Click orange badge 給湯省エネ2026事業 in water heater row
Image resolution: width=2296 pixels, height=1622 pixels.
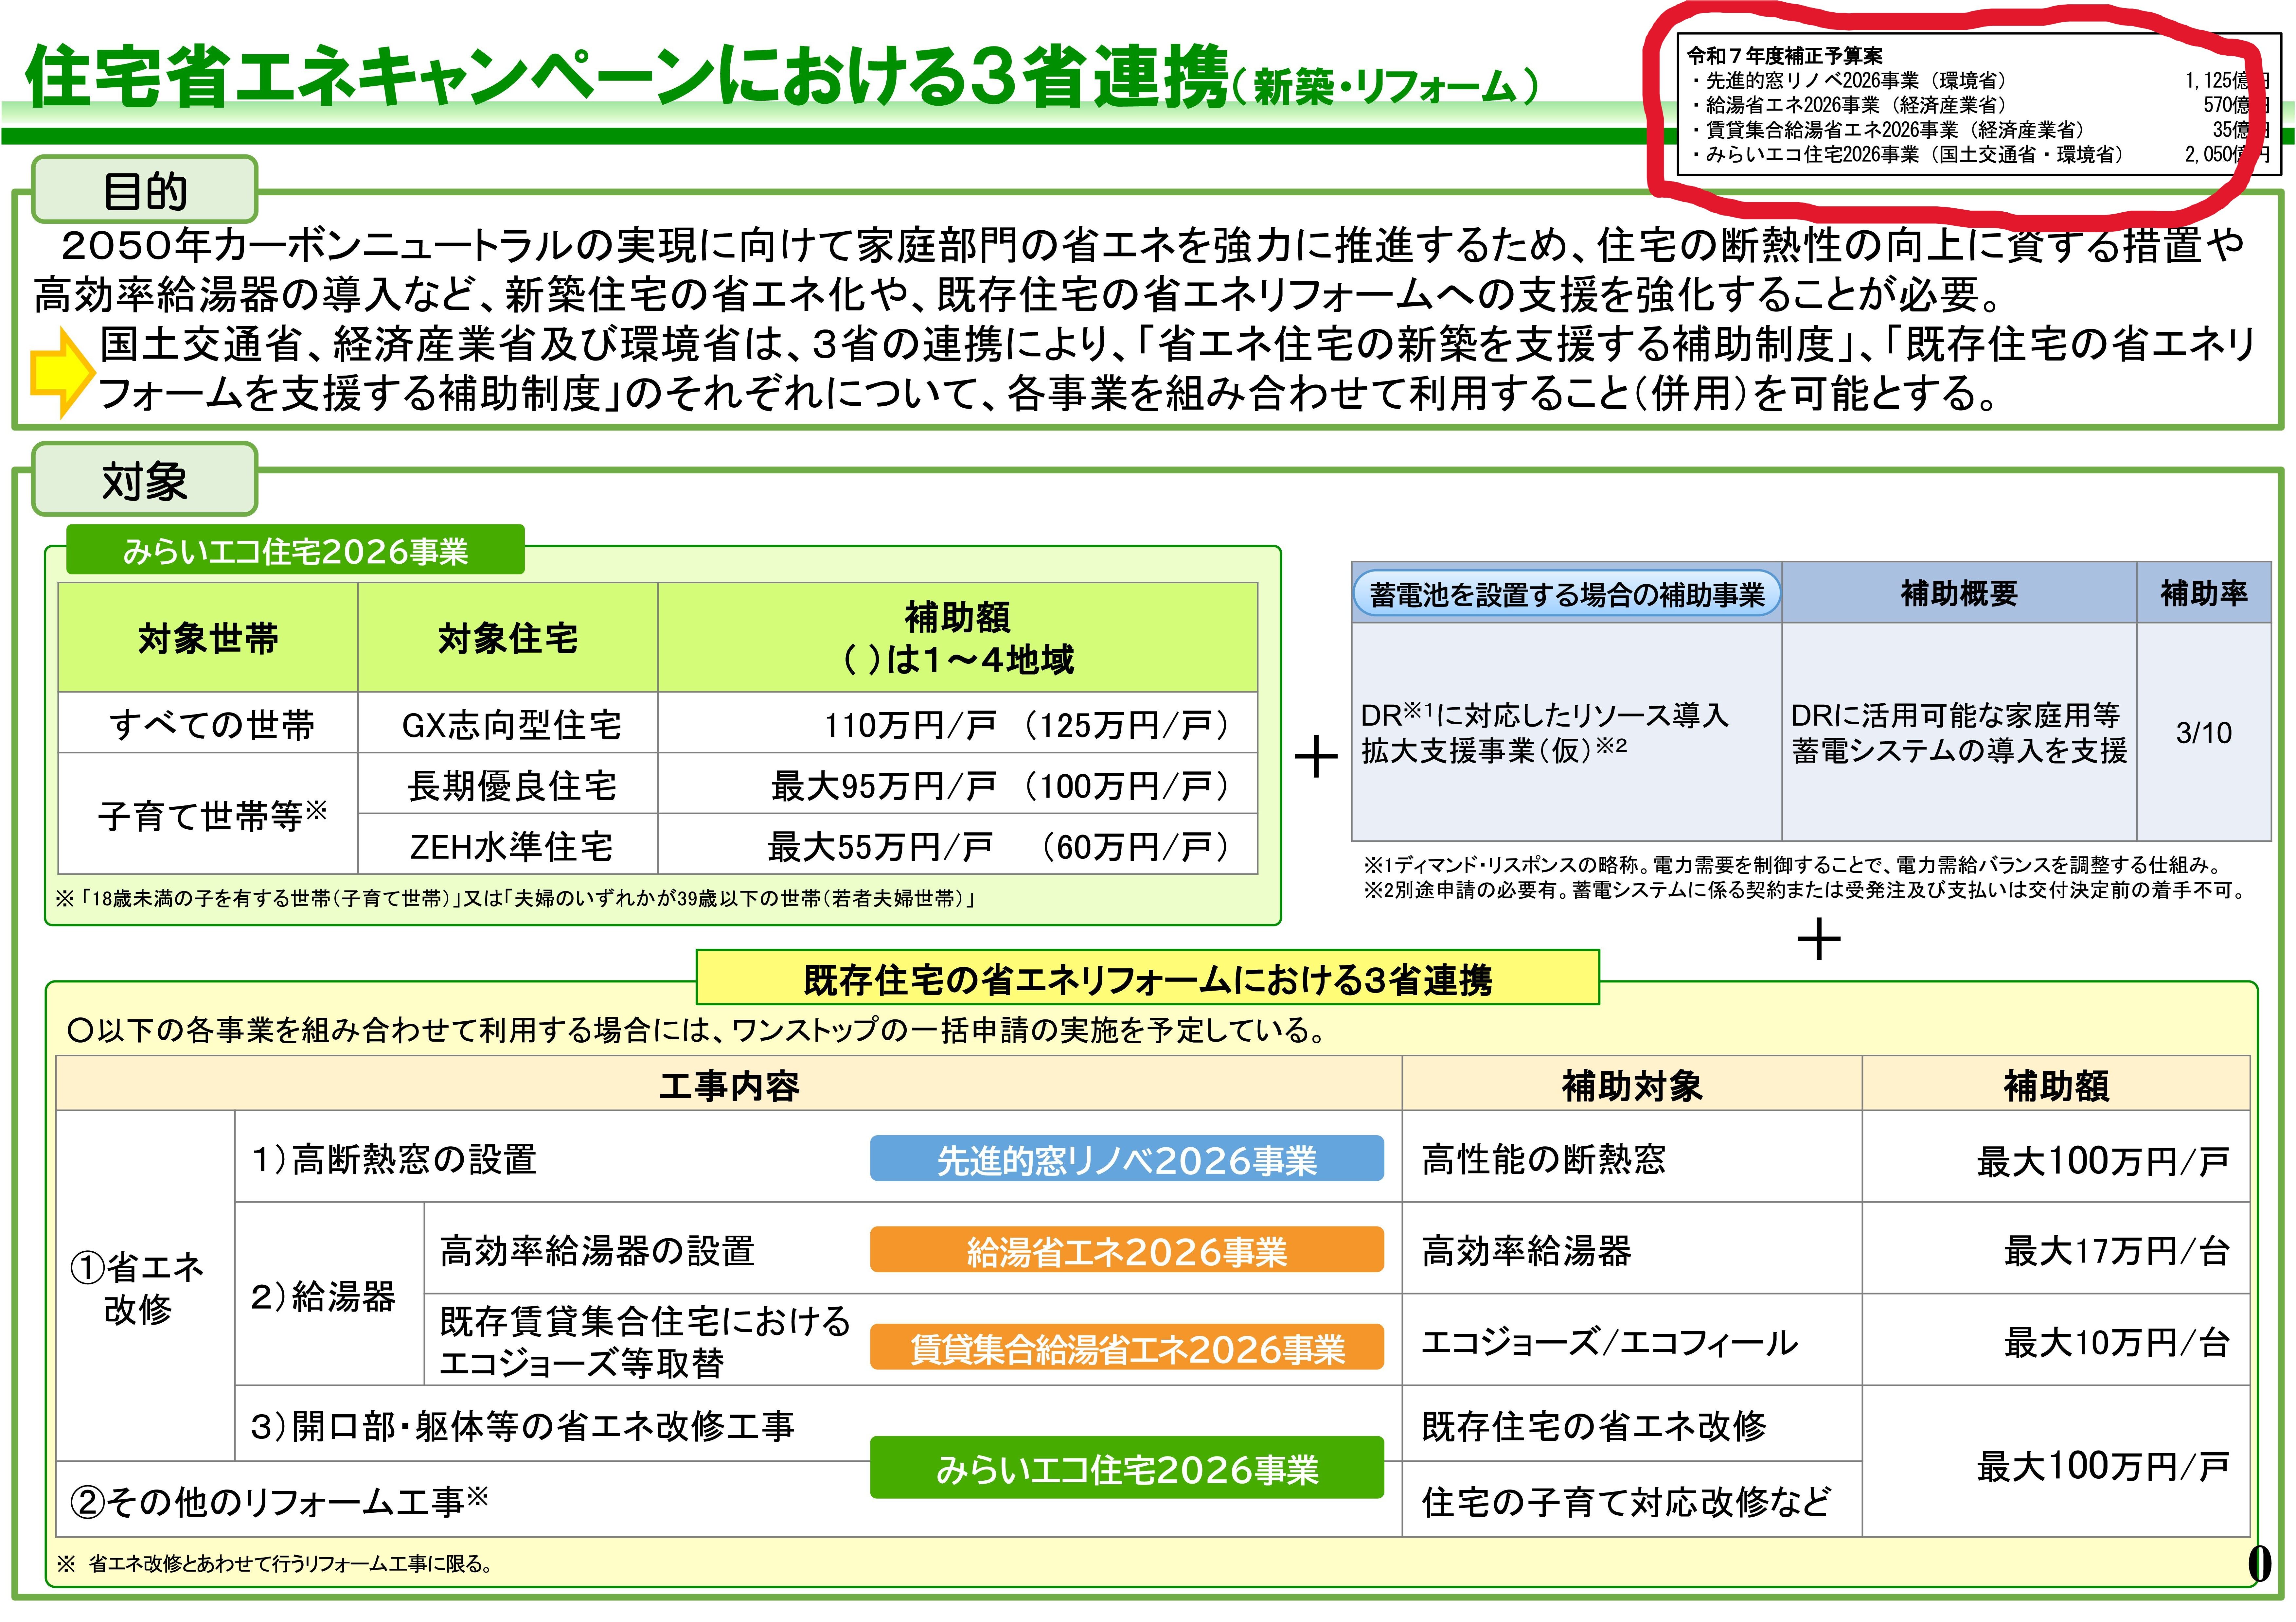coord(1127,1250)
